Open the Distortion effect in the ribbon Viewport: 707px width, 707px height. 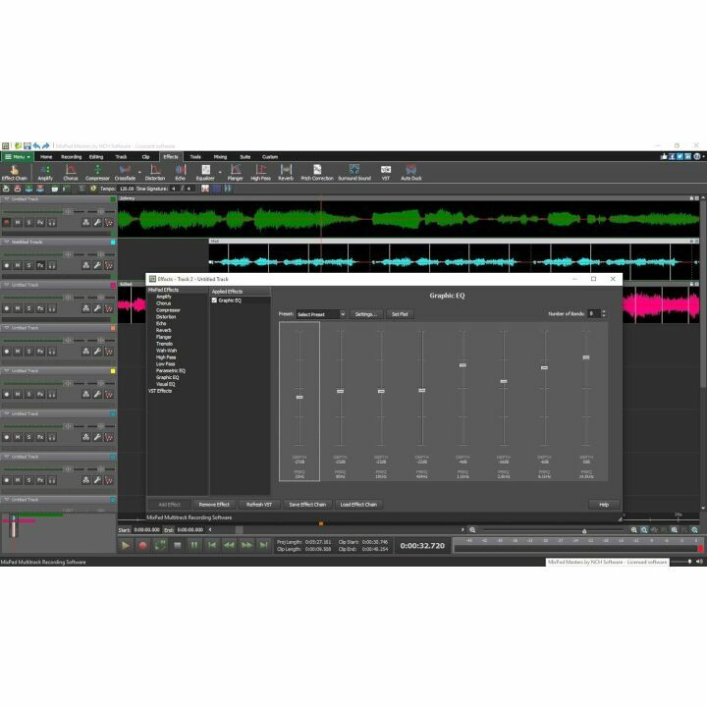point(155,172)
